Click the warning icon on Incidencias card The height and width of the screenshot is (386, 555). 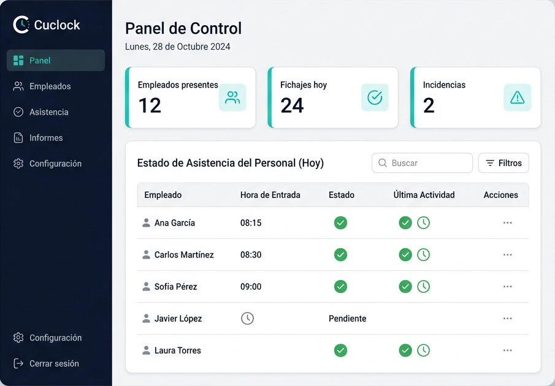518,97
